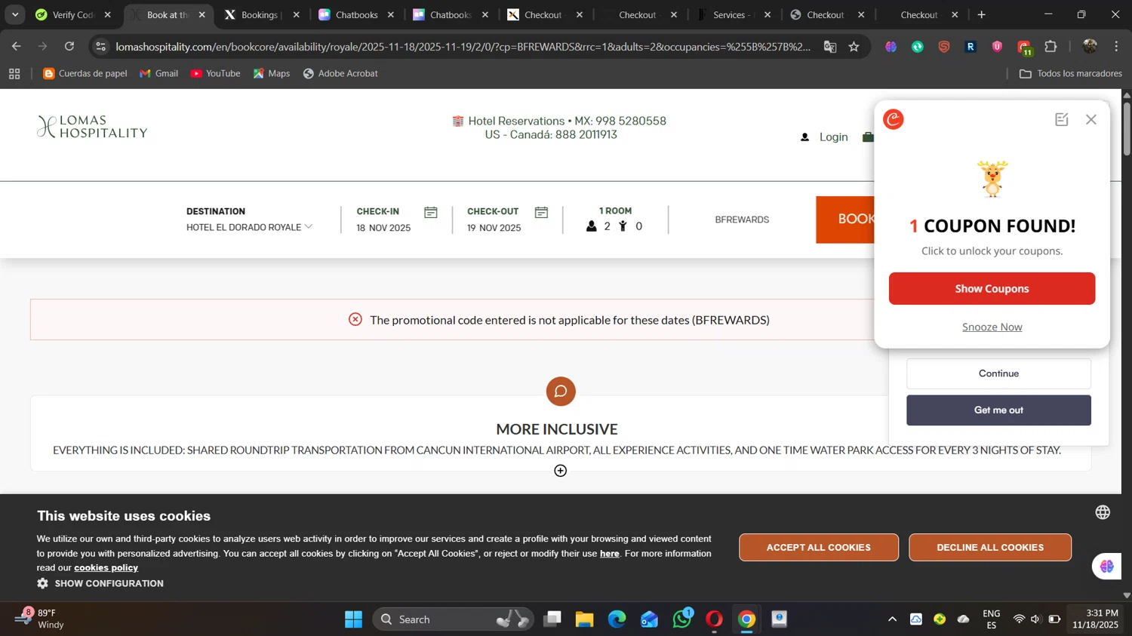The height and width of the screenshot is (636, 1132).
Task: Click the page vertical scrollbar
Action: coord(1127,128)
